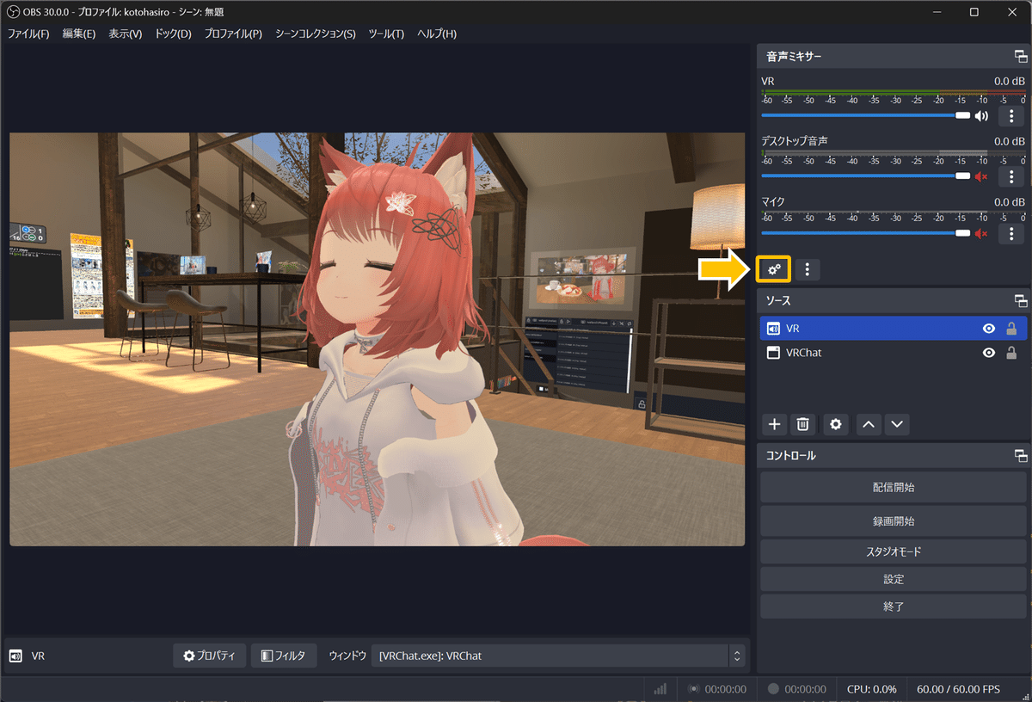Screen dimensions: 1032x702
Task: Adjust the VR volume slider
Action: [x=865, y=115]
